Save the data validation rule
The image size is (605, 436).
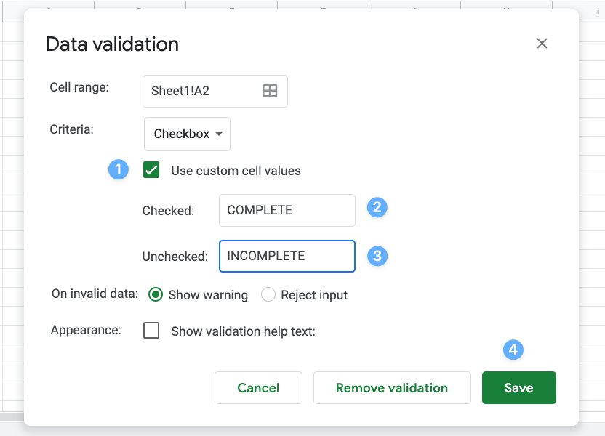[518, 387]
